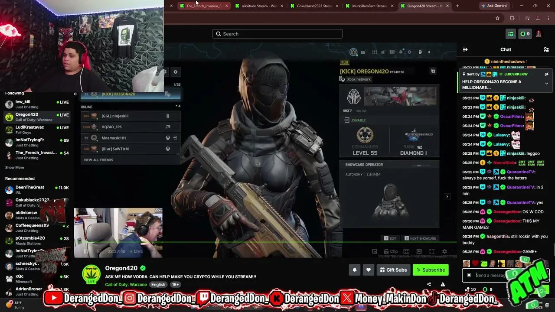Open NecroNixia's profile in chat
The image size is (555, 312).
pos(504,163)
